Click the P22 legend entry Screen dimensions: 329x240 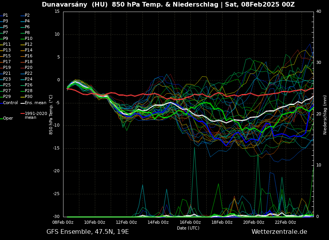pos(29,74)
